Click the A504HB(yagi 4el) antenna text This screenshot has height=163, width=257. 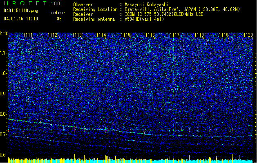tap(144, 19)
